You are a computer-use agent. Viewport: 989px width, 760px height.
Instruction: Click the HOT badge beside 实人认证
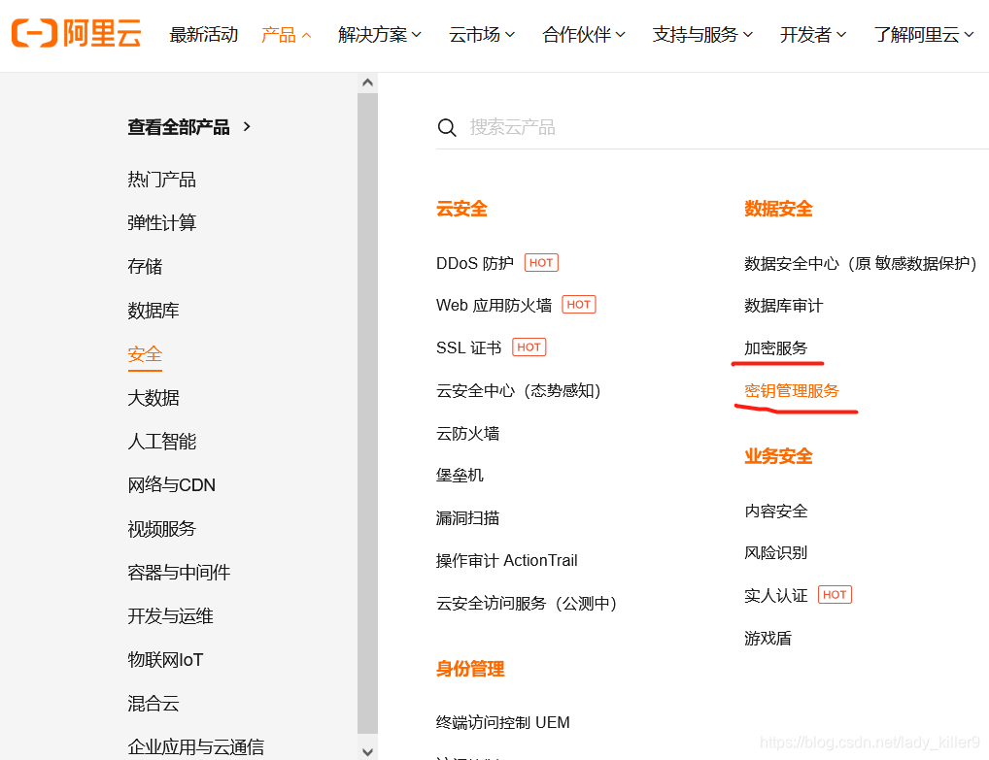[835, 595]
